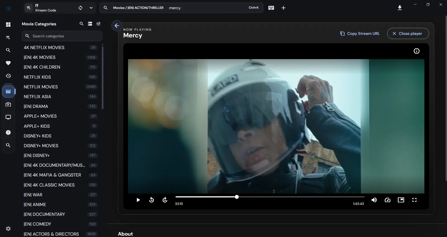Open the favorites heart icon in sidebar

click(x=8, y=63)
